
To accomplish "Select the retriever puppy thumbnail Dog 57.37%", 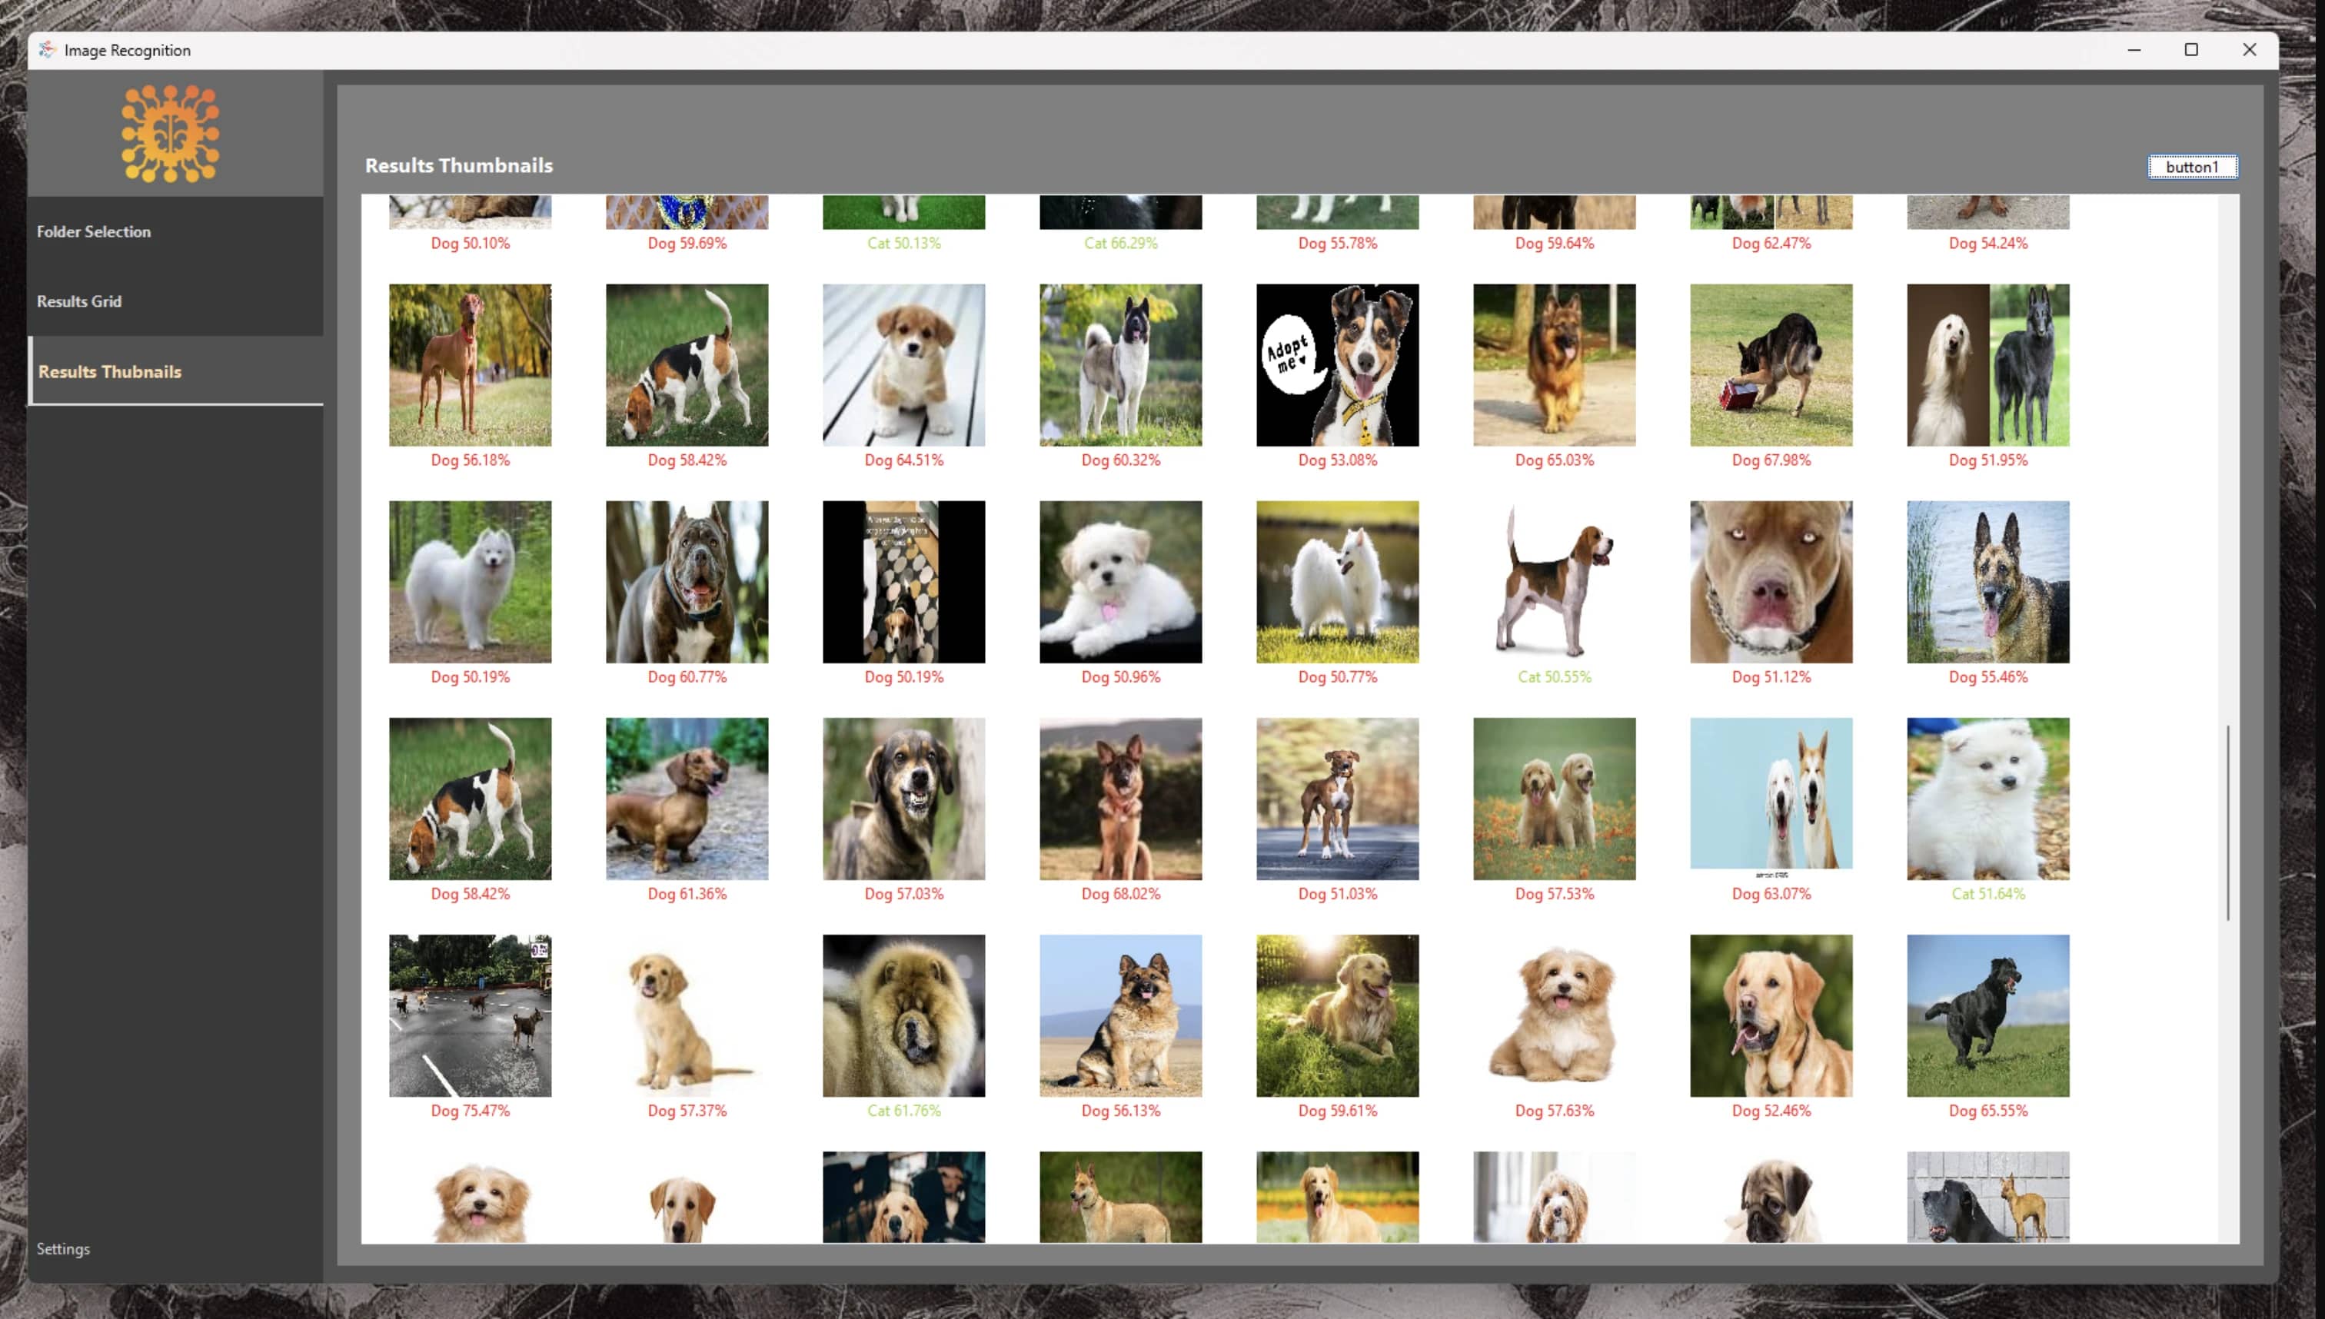I will [x=687, y=1015].
